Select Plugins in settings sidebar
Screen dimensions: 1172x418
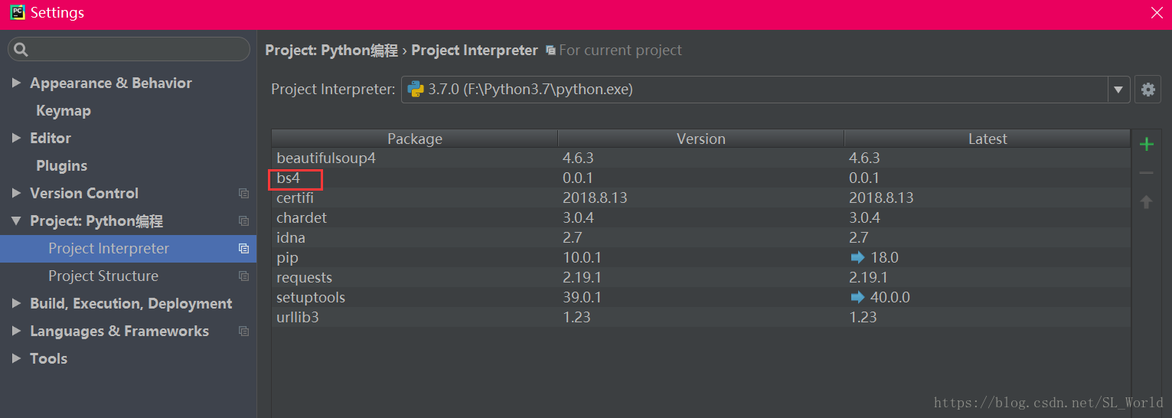[61, 166]
